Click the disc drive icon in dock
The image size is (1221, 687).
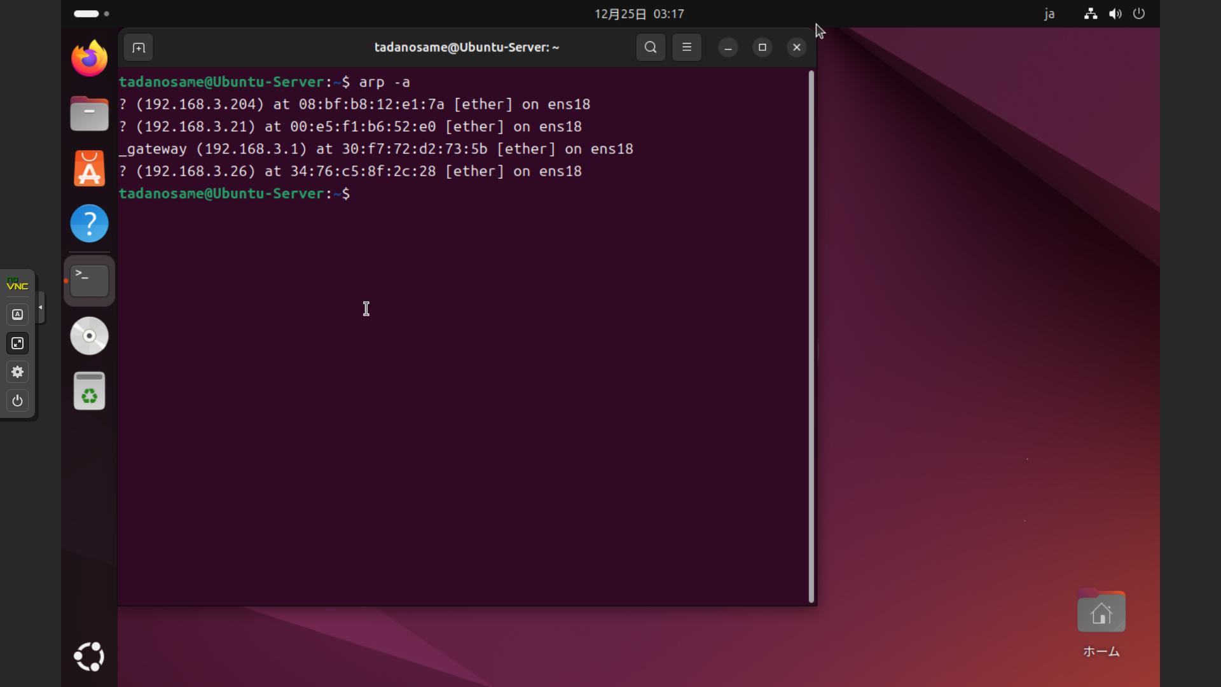click(89, 336)
